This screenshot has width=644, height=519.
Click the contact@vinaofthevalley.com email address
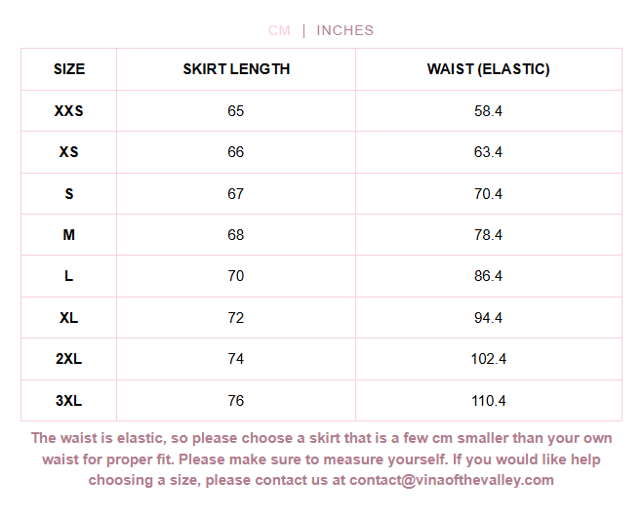[452, 480]
